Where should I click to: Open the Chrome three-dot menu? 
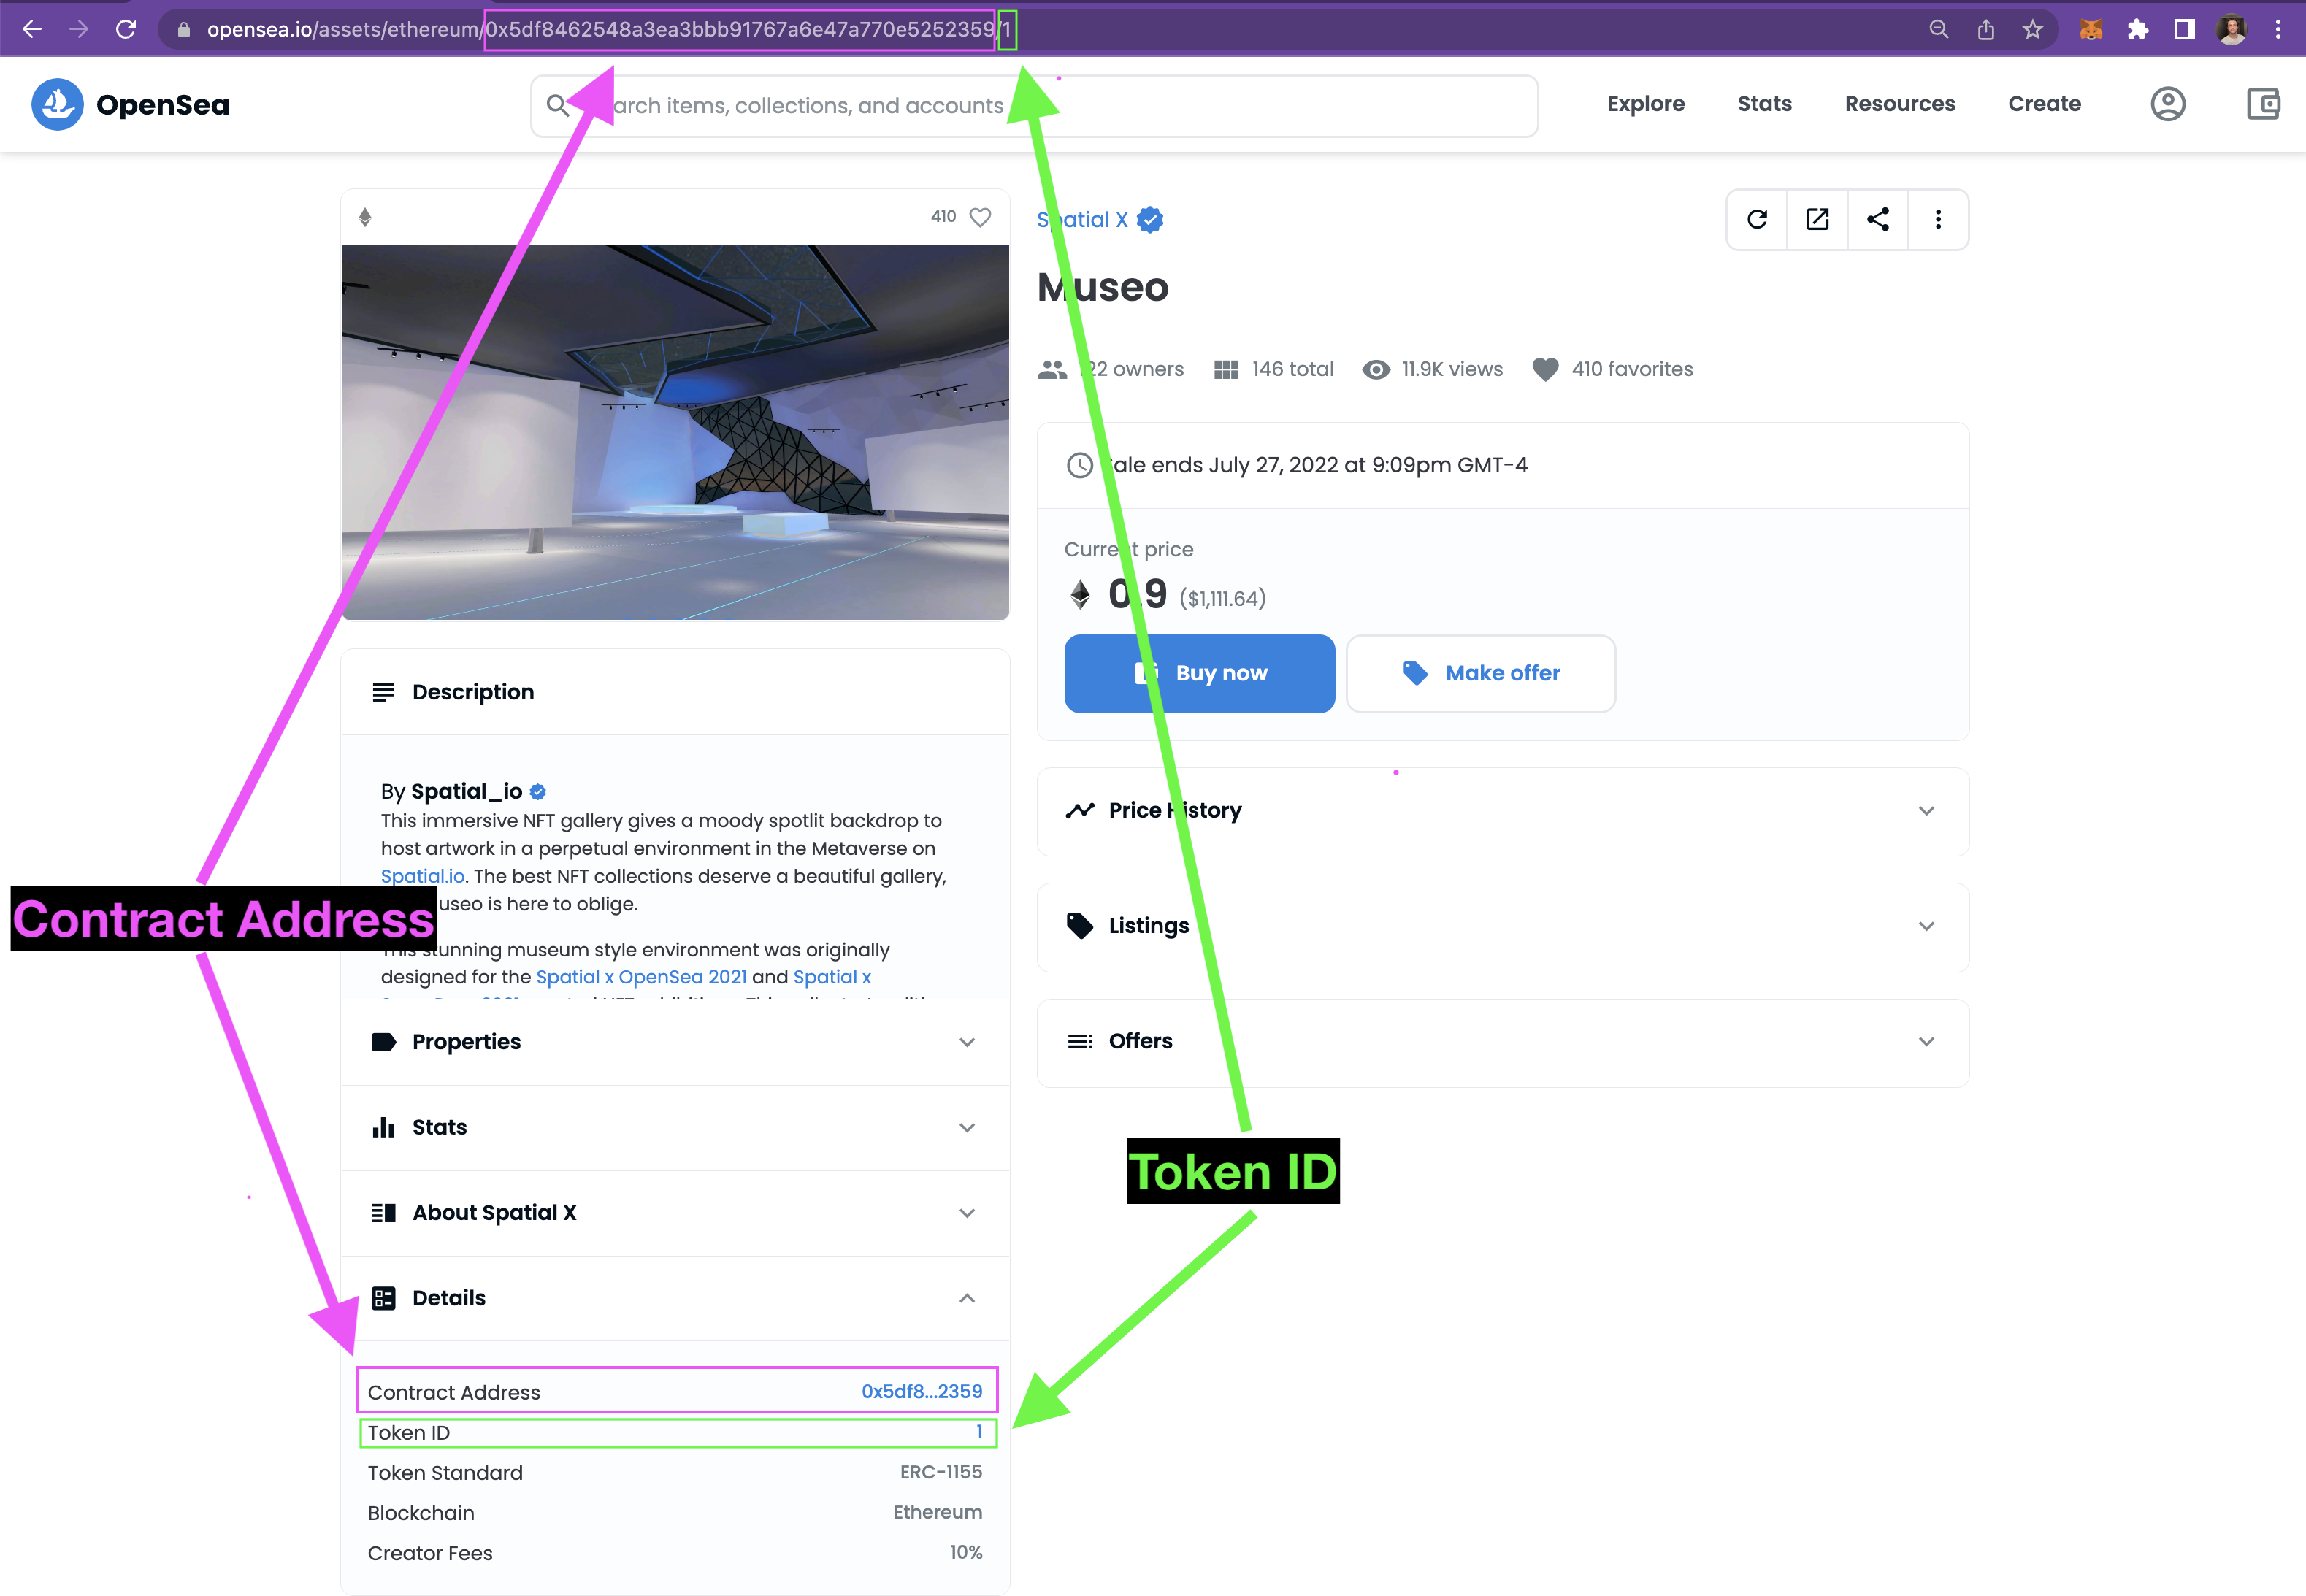pos(2278,29)
